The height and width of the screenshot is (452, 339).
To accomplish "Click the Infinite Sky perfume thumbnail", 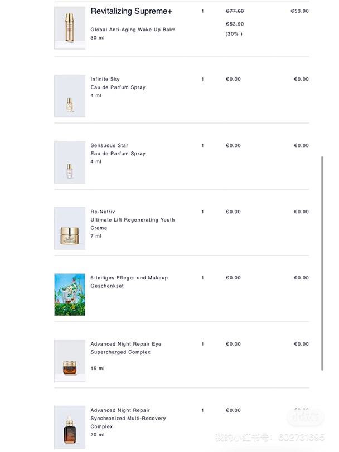I will tap(70, 96).
